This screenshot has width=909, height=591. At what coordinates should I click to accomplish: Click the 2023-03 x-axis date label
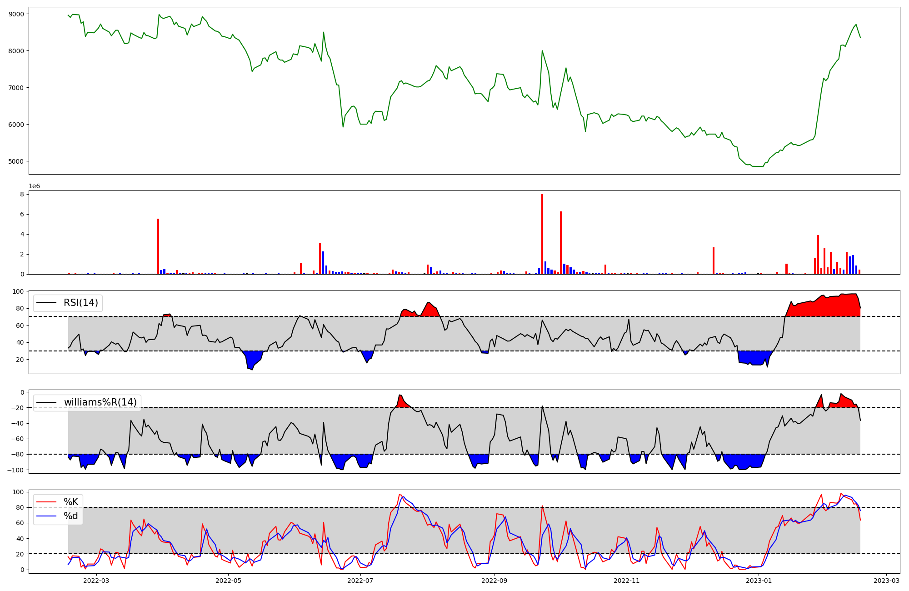[x=886, y=581]
